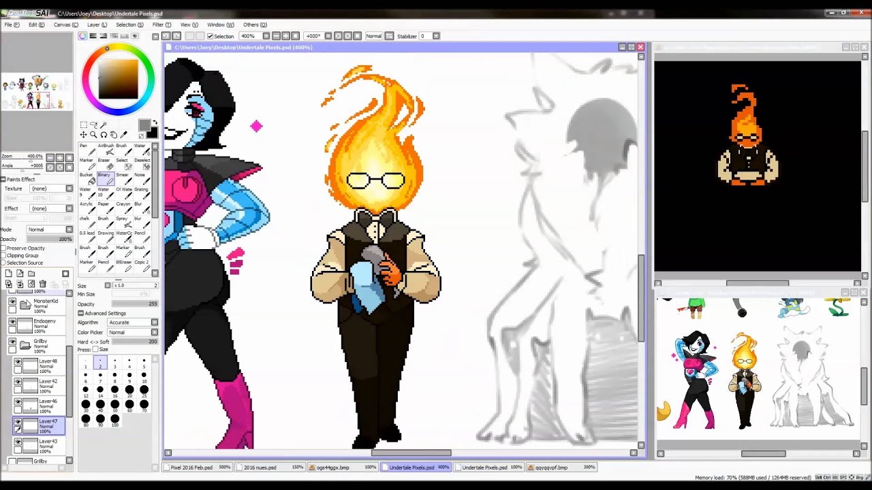The image size is (872, 490).
Task: Create a new layer
Action: [8, 274]
